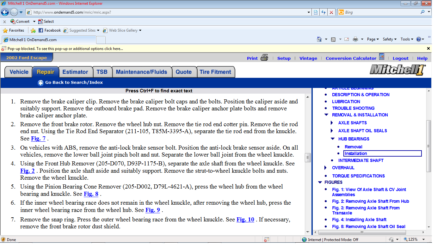The width and height of the screenshot is (437, 248).
Task: Click the browser Back arrow button
Action: click(x=5, y=12)
